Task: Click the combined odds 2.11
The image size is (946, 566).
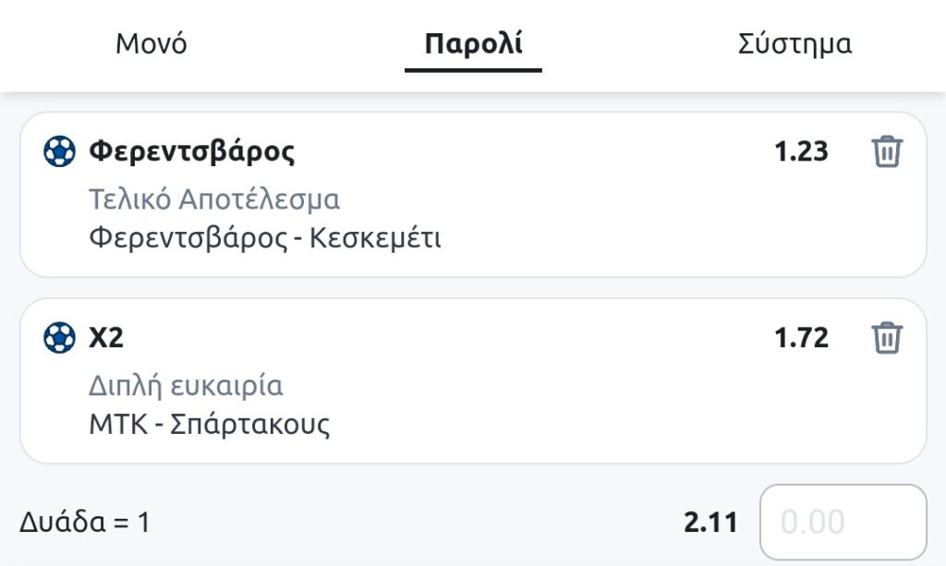Action: click(x=710, y=523)
